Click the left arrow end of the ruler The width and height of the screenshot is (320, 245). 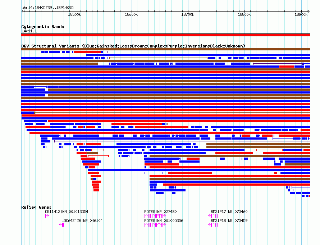(x=22, y=12)
